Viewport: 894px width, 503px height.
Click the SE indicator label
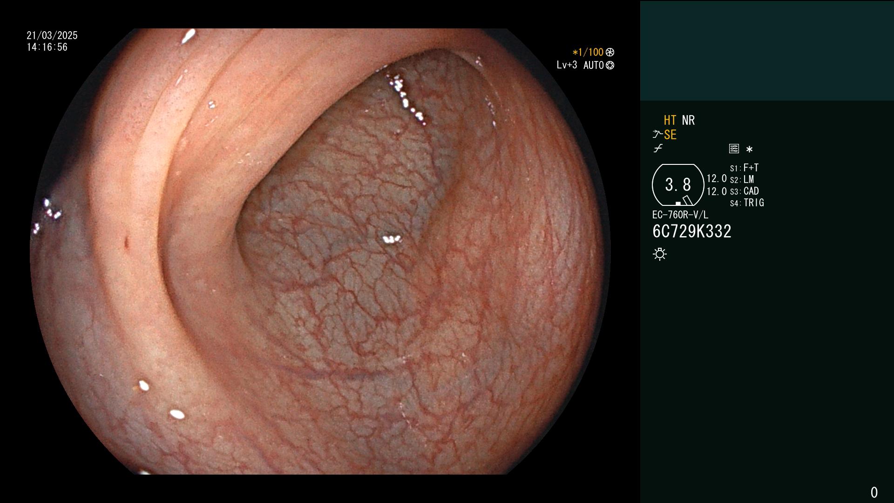click(x=670, y=135)
